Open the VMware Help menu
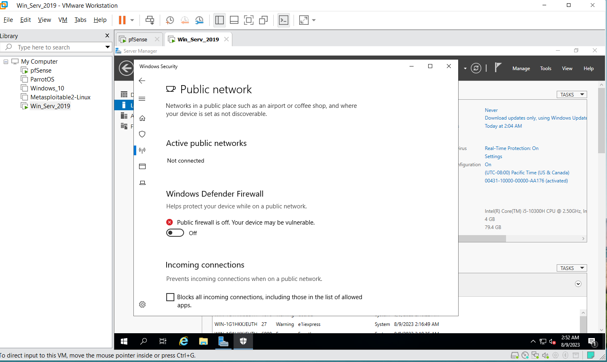This screenshot has width=607, height=362. click(x=100, y=20)
